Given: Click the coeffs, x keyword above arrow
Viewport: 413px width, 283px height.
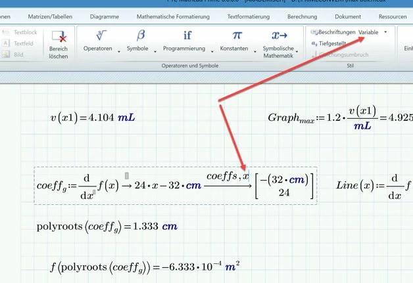Looking at the screenshot, I should point(228,176).
